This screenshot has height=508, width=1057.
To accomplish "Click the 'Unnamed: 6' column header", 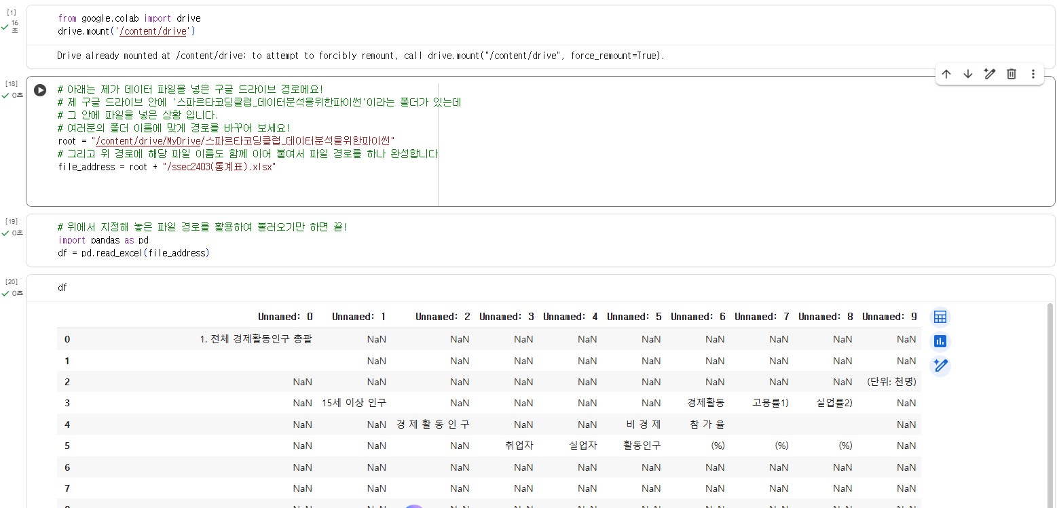I will 698,317.
